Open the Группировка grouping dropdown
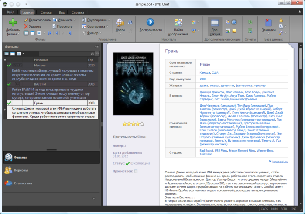 tap(96, 20)
